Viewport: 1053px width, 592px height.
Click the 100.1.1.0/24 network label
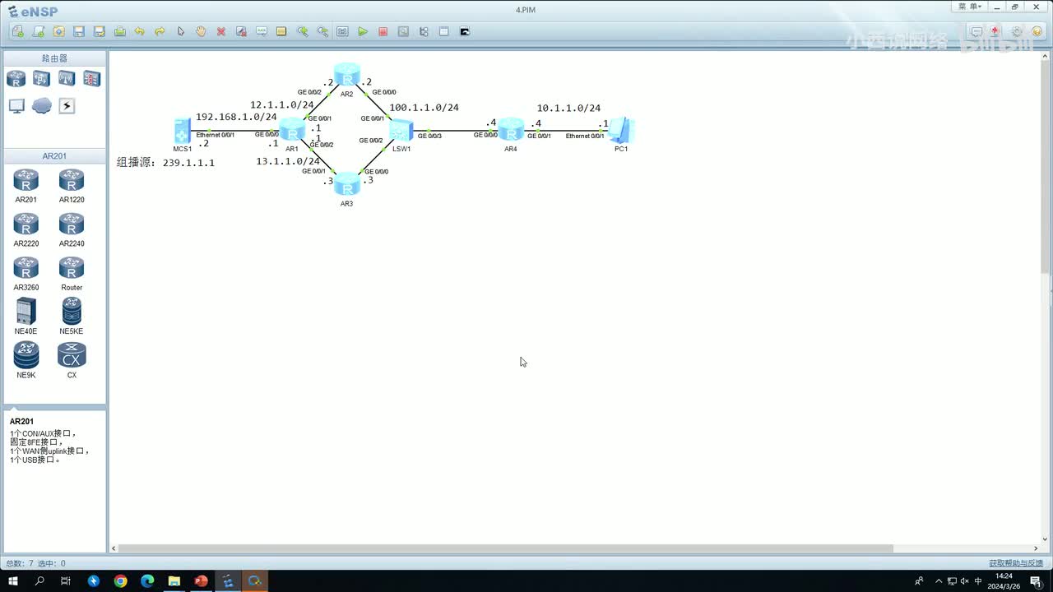click(424, 108)
